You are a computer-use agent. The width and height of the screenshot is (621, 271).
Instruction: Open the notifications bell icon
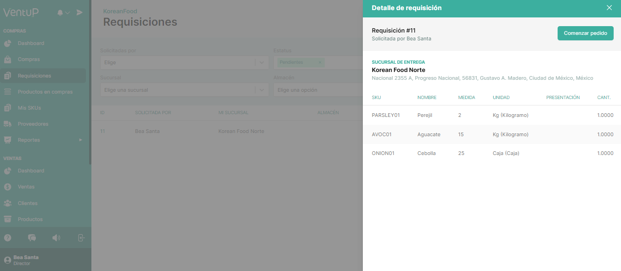click(59, 12)
